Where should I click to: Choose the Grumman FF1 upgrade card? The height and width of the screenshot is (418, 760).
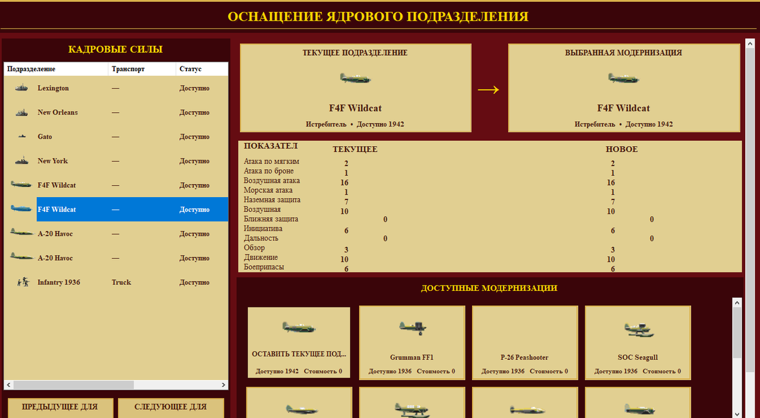pos(412,343)
